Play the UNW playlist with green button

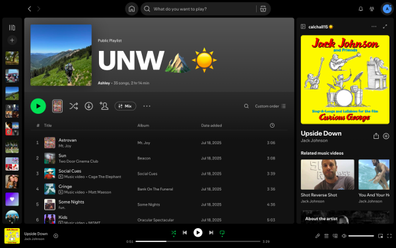[38, 106]
